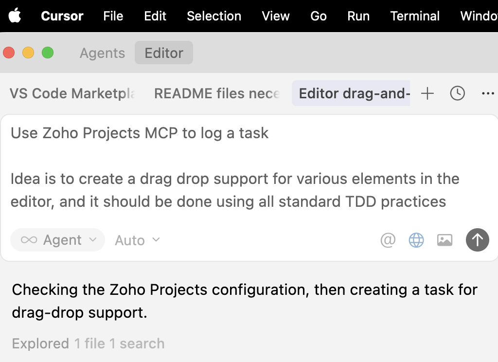This screenshot has width=498, height=362.
Task: Open the Cursor app menu
Action: pos(62,16)
